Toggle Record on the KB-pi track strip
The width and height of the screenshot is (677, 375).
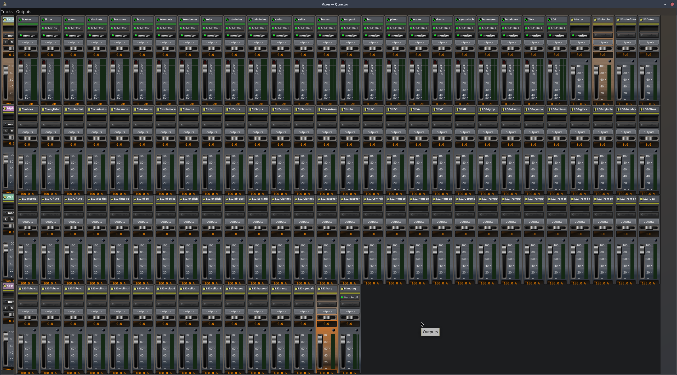(x=5, y=308)
